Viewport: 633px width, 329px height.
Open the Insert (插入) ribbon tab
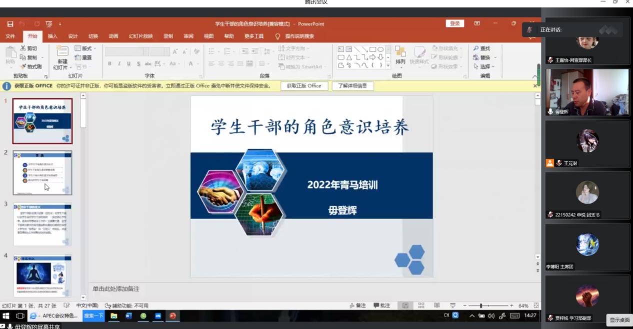point(52,36)
